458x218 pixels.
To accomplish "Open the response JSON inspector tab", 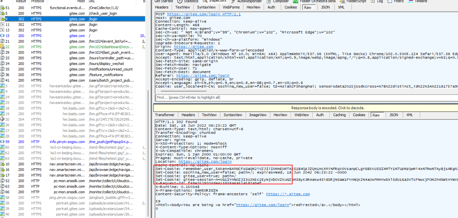I will coord(394,115).
